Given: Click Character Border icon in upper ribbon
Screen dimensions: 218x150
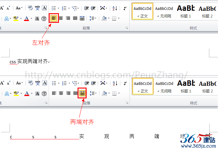Looking at the screenshot, I should tap(44, 8).
